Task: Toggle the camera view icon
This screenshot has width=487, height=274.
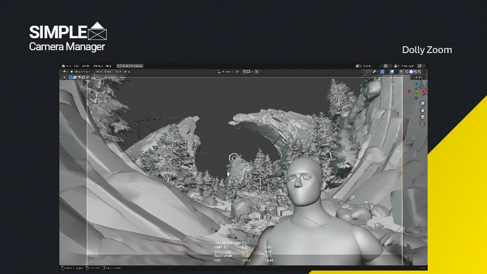Action: (x=422, y=117)
